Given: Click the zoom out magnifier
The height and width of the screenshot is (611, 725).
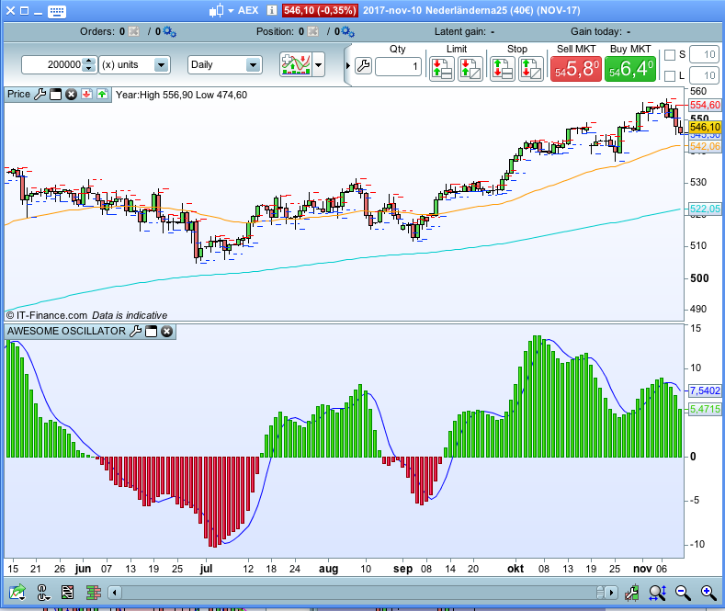Looking at the screenshot, I should coord(683,593).
